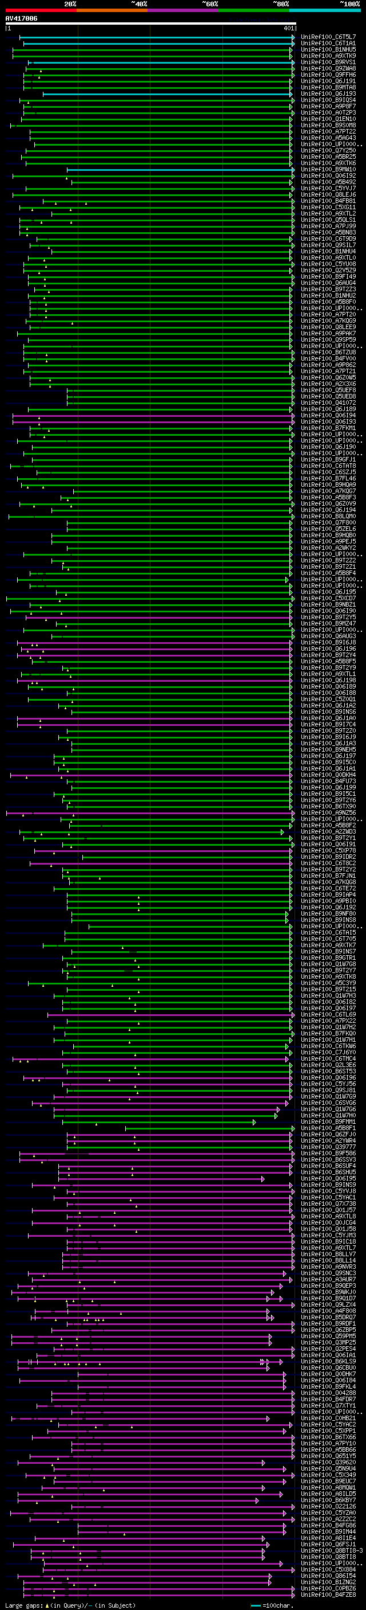Screen dimensions: 366x1610
Task: Click the UniRef100_Q6FSJ1 label
Action: [329, 1545]
